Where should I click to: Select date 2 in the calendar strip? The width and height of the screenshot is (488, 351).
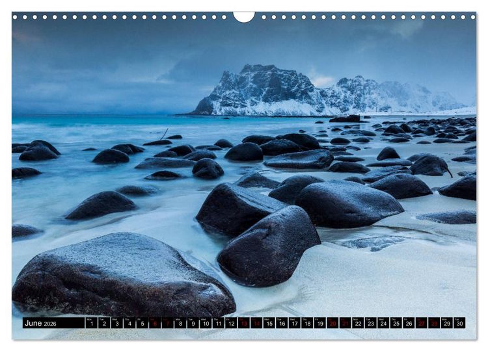click(104, 322)
